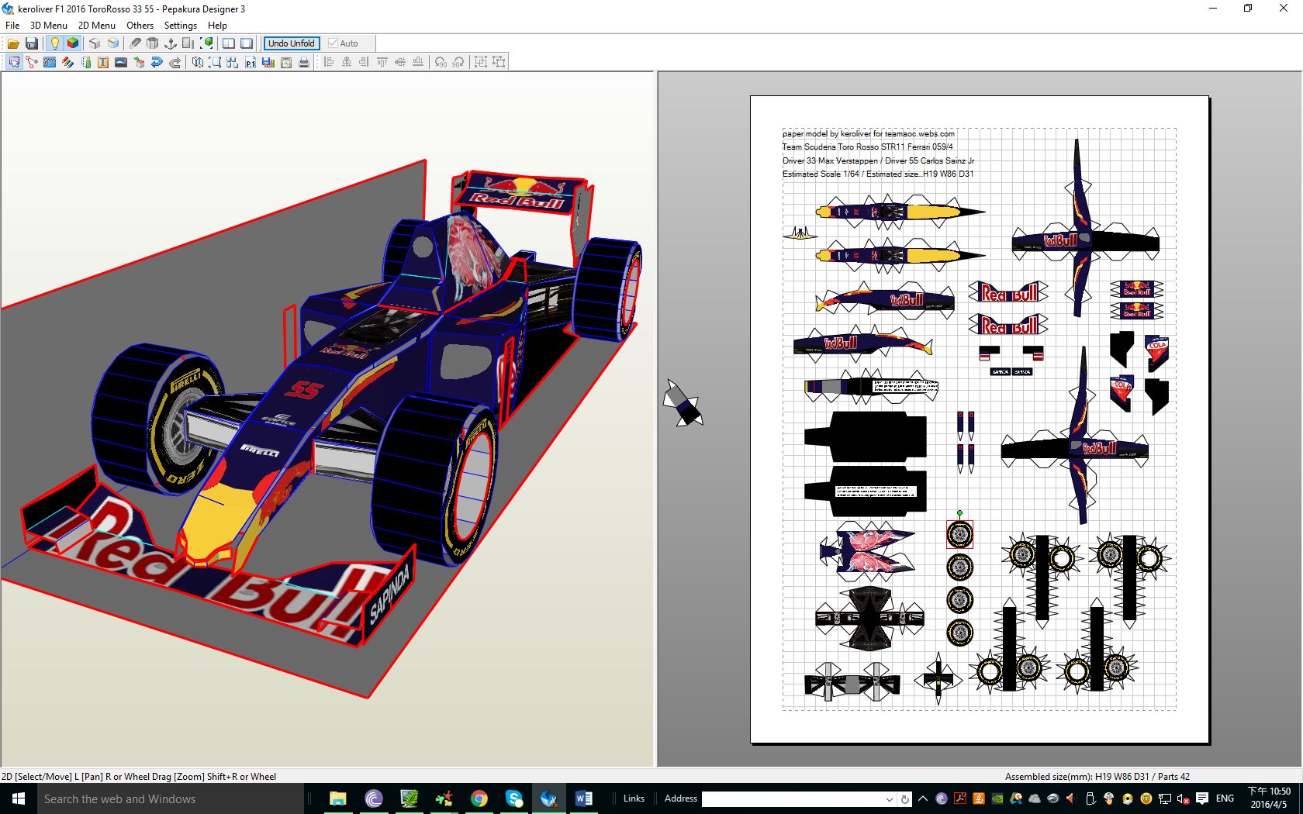Open the Others menu
The width and height of the screenshot is (1303, 814).
(x=140, y=25)
